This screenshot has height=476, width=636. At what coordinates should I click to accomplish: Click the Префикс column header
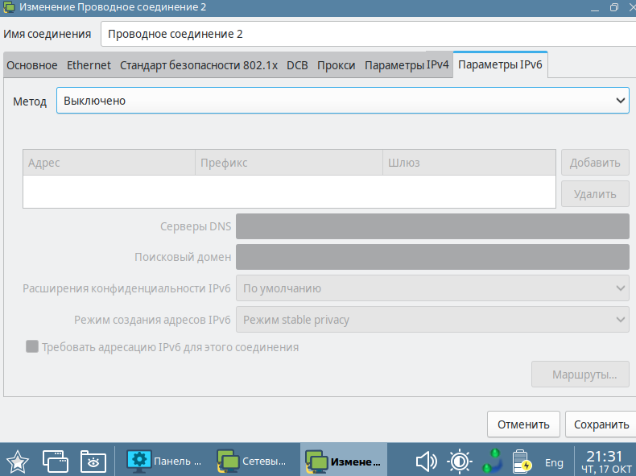[x=289, y=163]
